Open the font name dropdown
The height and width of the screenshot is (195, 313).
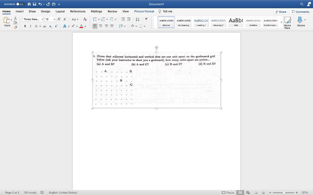pyautogui.click(x=42, y=19)
